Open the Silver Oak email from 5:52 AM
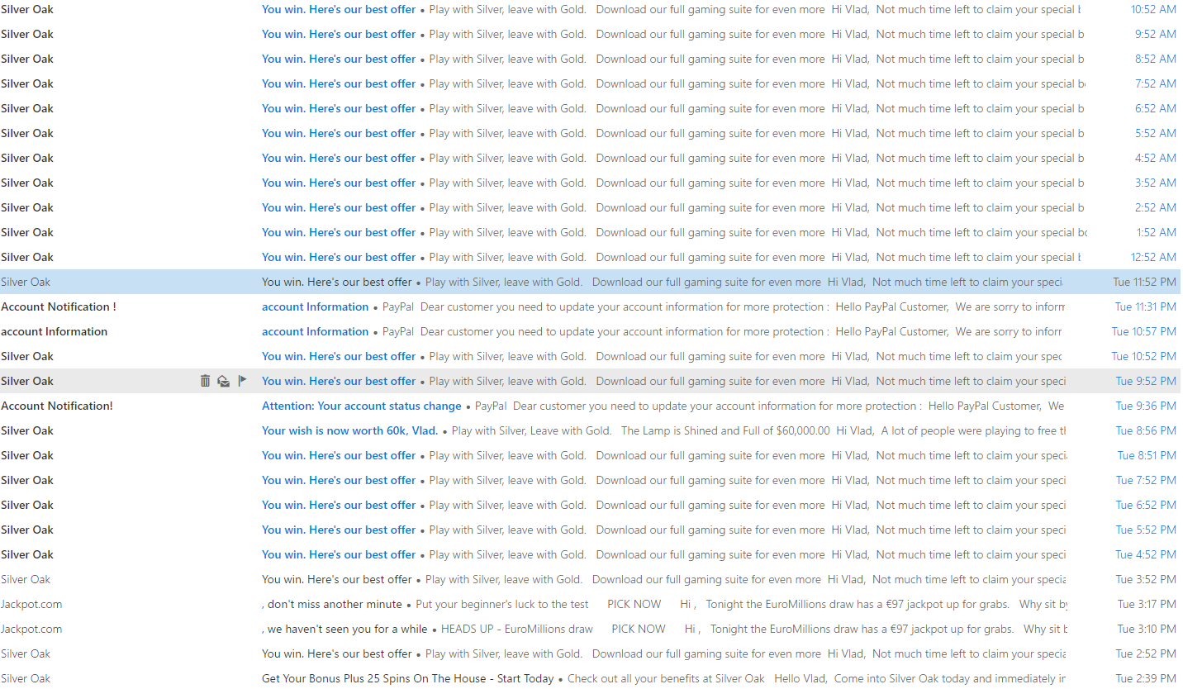 click(x=591, y=133)
